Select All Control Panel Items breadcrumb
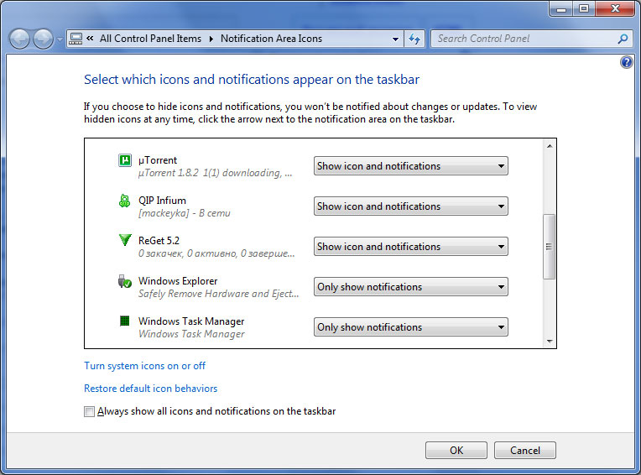Screen dimensions: 641x475 (150, 39)
